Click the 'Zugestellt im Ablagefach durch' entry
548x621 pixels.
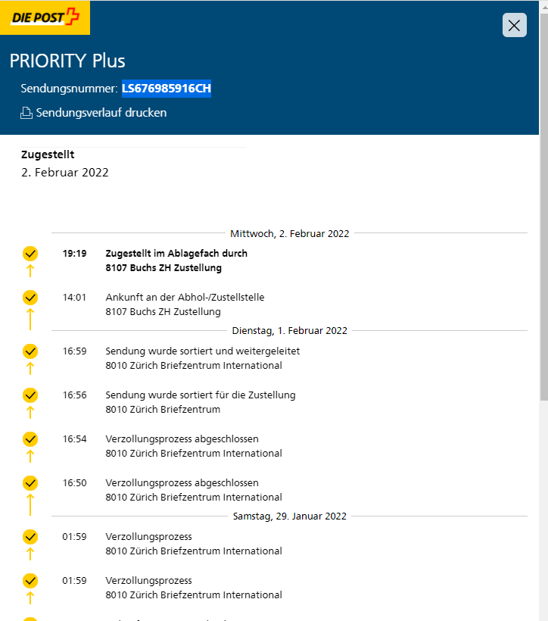(x=176, y=254)
